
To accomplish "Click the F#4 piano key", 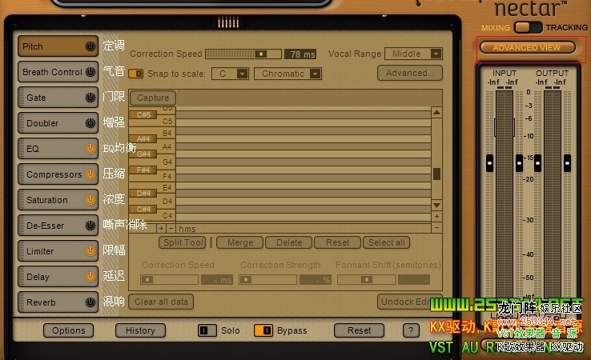I will [143, 170].
